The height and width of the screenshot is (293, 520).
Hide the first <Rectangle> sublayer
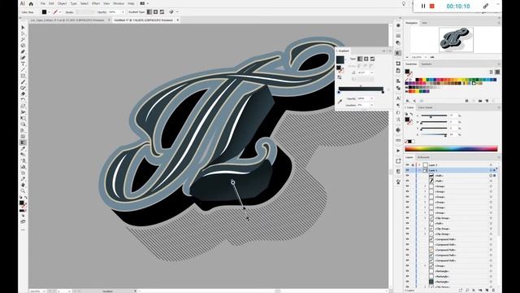click(408, 271)
